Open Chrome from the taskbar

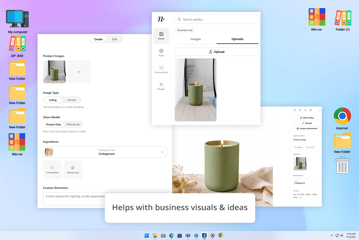coord(221,235)
